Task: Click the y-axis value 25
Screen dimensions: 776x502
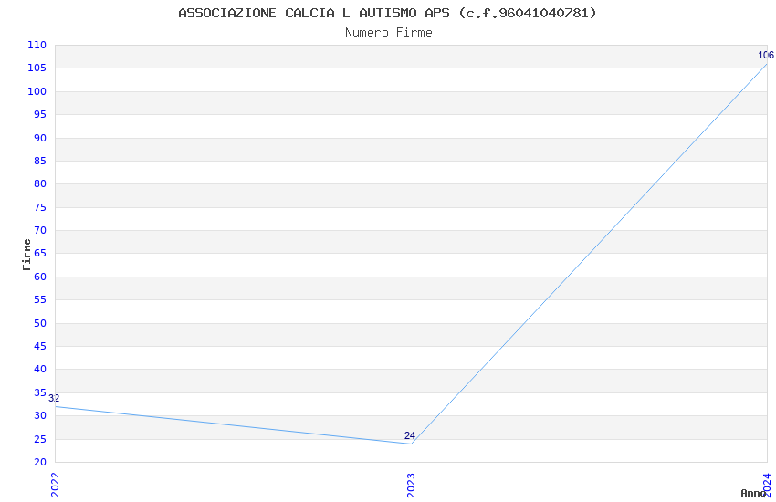Action: tap(40, 439)
